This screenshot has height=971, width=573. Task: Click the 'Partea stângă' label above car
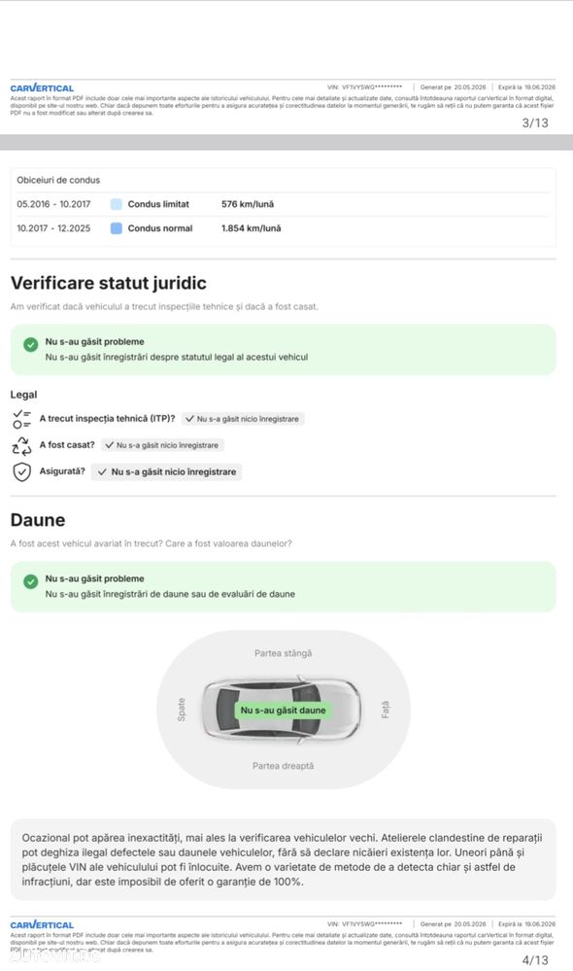[x=283, y=653]
